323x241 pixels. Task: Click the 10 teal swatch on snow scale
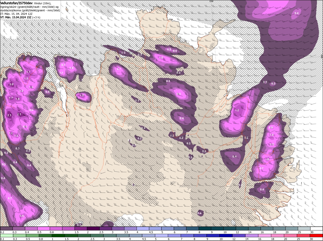[229, 228]
